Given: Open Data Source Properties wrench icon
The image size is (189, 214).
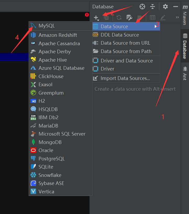Looking at the screenshot, I should coord(129,18).
